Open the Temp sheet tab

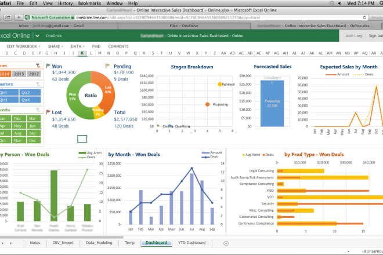(x=130, y=243)
